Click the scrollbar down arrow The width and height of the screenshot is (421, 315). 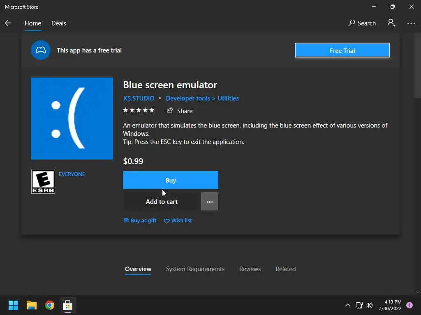click(418, 292)
